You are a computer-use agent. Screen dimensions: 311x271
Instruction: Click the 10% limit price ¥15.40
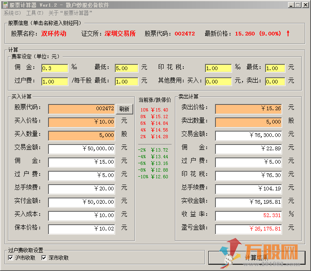point(159,110)
